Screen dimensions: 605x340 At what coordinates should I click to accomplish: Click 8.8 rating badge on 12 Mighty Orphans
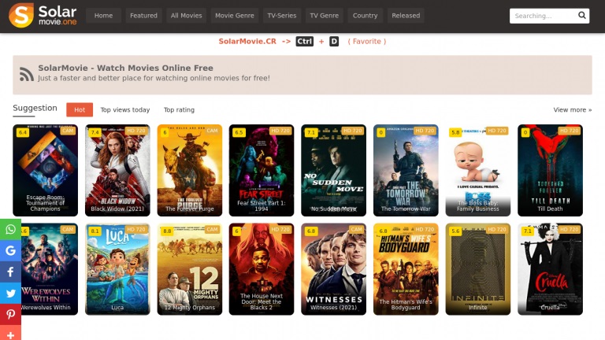coord(167,231)
